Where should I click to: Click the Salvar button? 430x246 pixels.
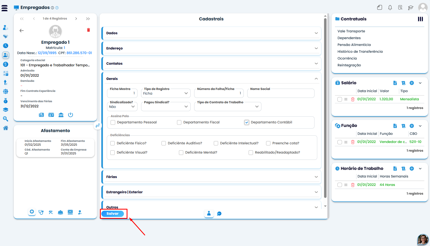pyautogui.click(x=112, y=214)
